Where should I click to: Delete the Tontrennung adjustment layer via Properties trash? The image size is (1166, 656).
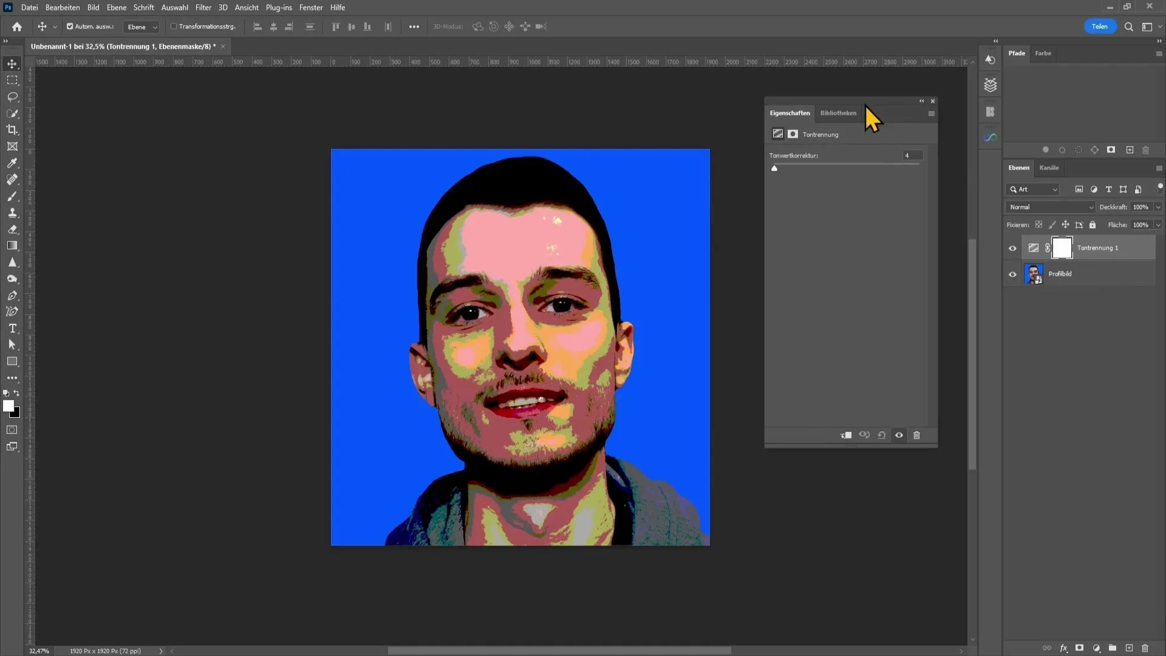pos(917,435)
